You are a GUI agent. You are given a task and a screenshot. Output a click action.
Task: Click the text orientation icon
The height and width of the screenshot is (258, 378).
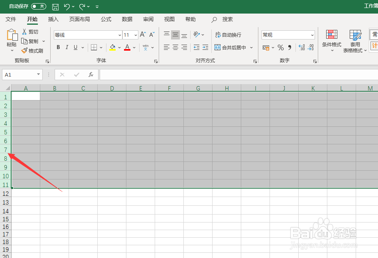pyautogui.click(x=197, y=34)
